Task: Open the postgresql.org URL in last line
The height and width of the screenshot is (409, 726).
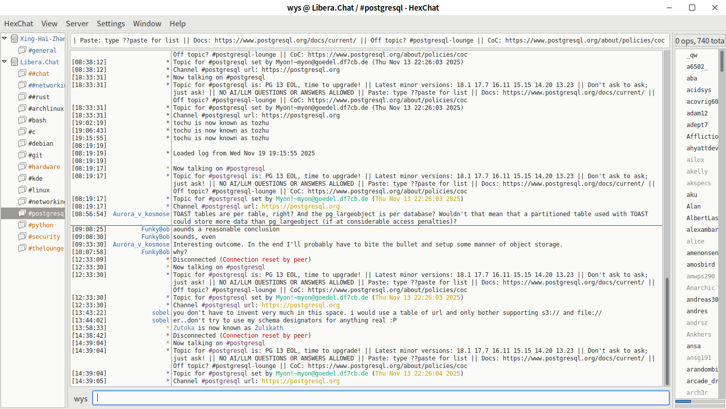Action: [300, 381]
